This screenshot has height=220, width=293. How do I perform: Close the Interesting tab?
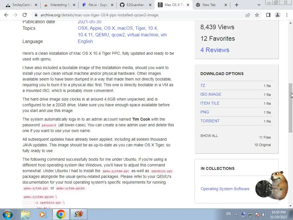click(74, 5)
